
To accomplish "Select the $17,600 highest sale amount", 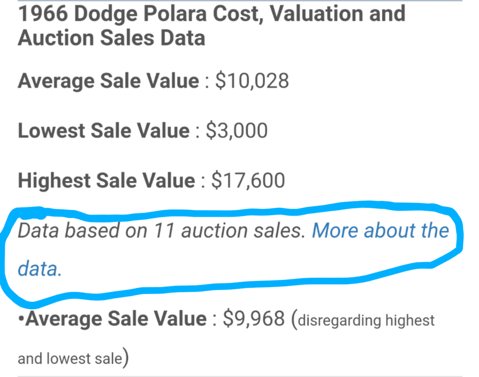I will coord(248,181).
